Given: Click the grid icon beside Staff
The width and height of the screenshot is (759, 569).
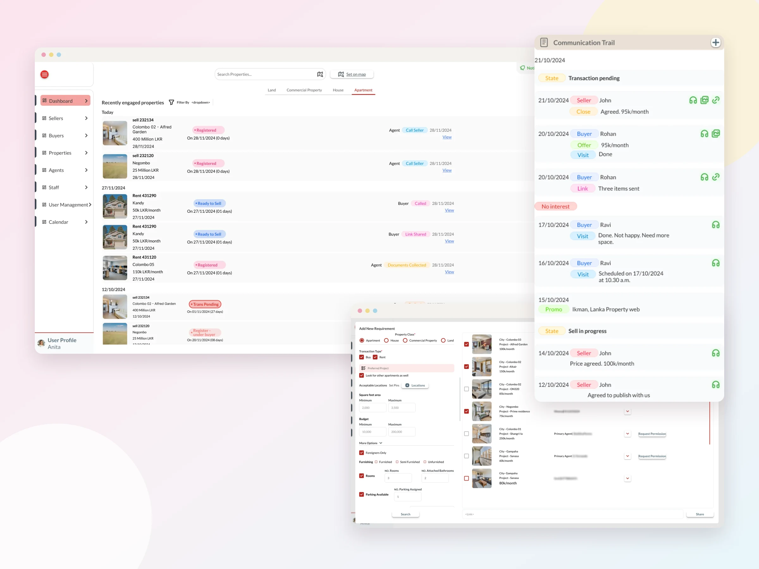Looking at the screenshot, I should tap(44, 187).
